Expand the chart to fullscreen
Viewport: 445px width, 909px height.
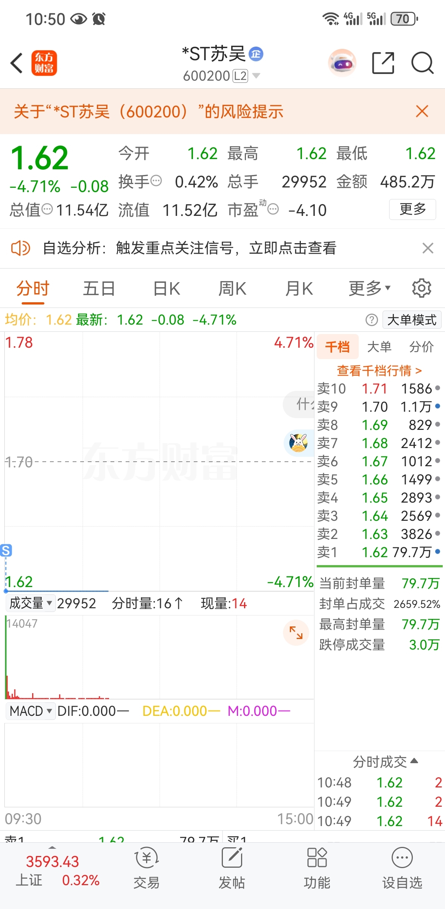pos(296,633)
